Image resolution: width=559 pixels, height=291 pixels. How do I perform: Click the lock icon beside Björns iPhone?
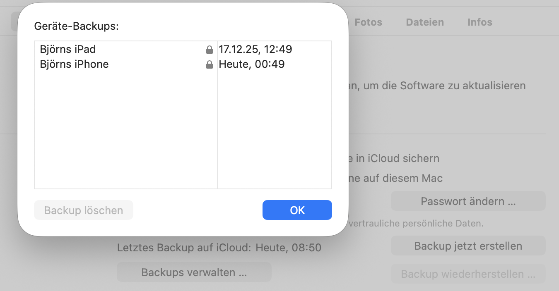(210, 65)
